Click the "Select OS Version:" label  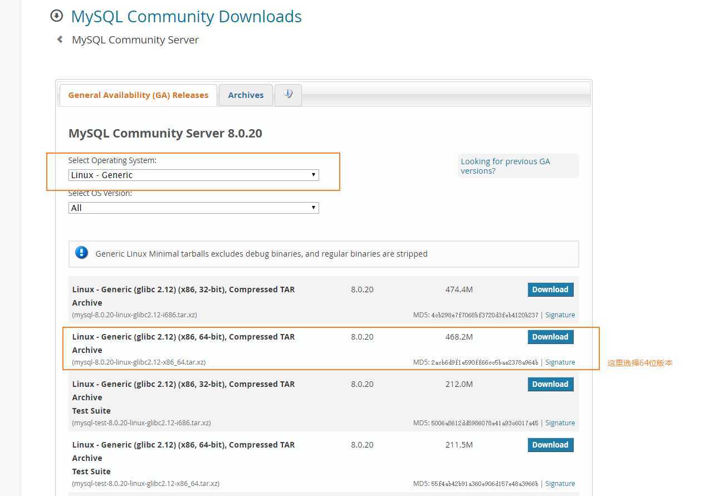(x=100, y=193)
